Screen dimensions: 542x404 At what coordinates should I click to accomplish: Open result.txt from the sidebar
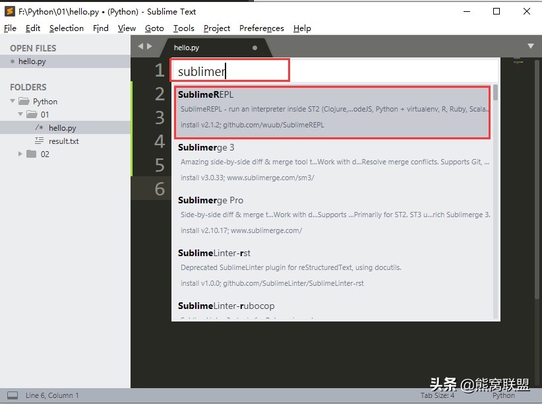point(65,141)
